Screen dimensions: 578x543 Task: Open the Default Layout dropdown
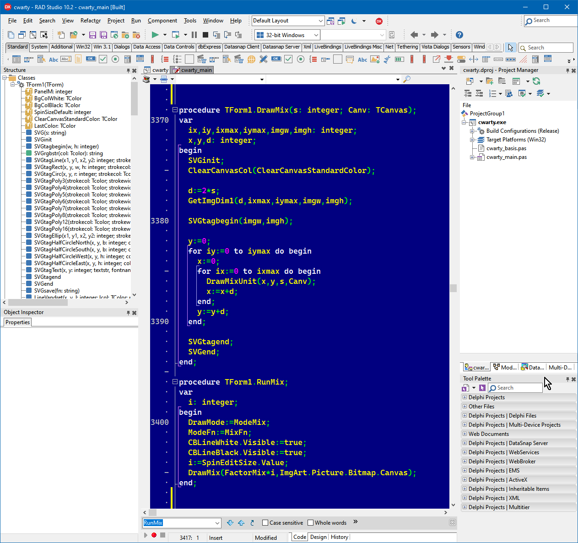(320, 21)
